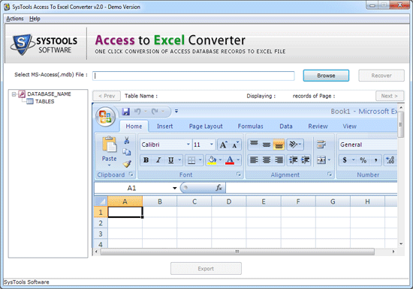Open the Underline style dropdown arrow

coord(179,160)
